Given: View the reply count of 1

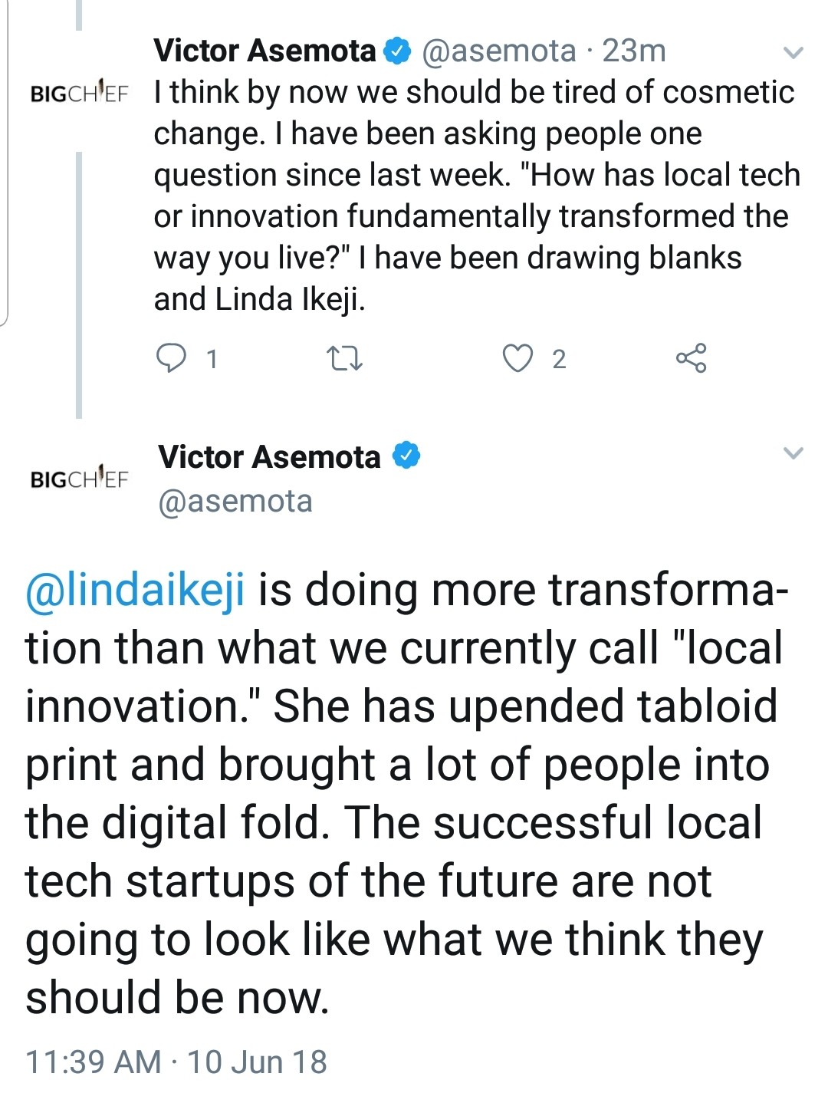Looking at the screenshot, I should [212, 359].
